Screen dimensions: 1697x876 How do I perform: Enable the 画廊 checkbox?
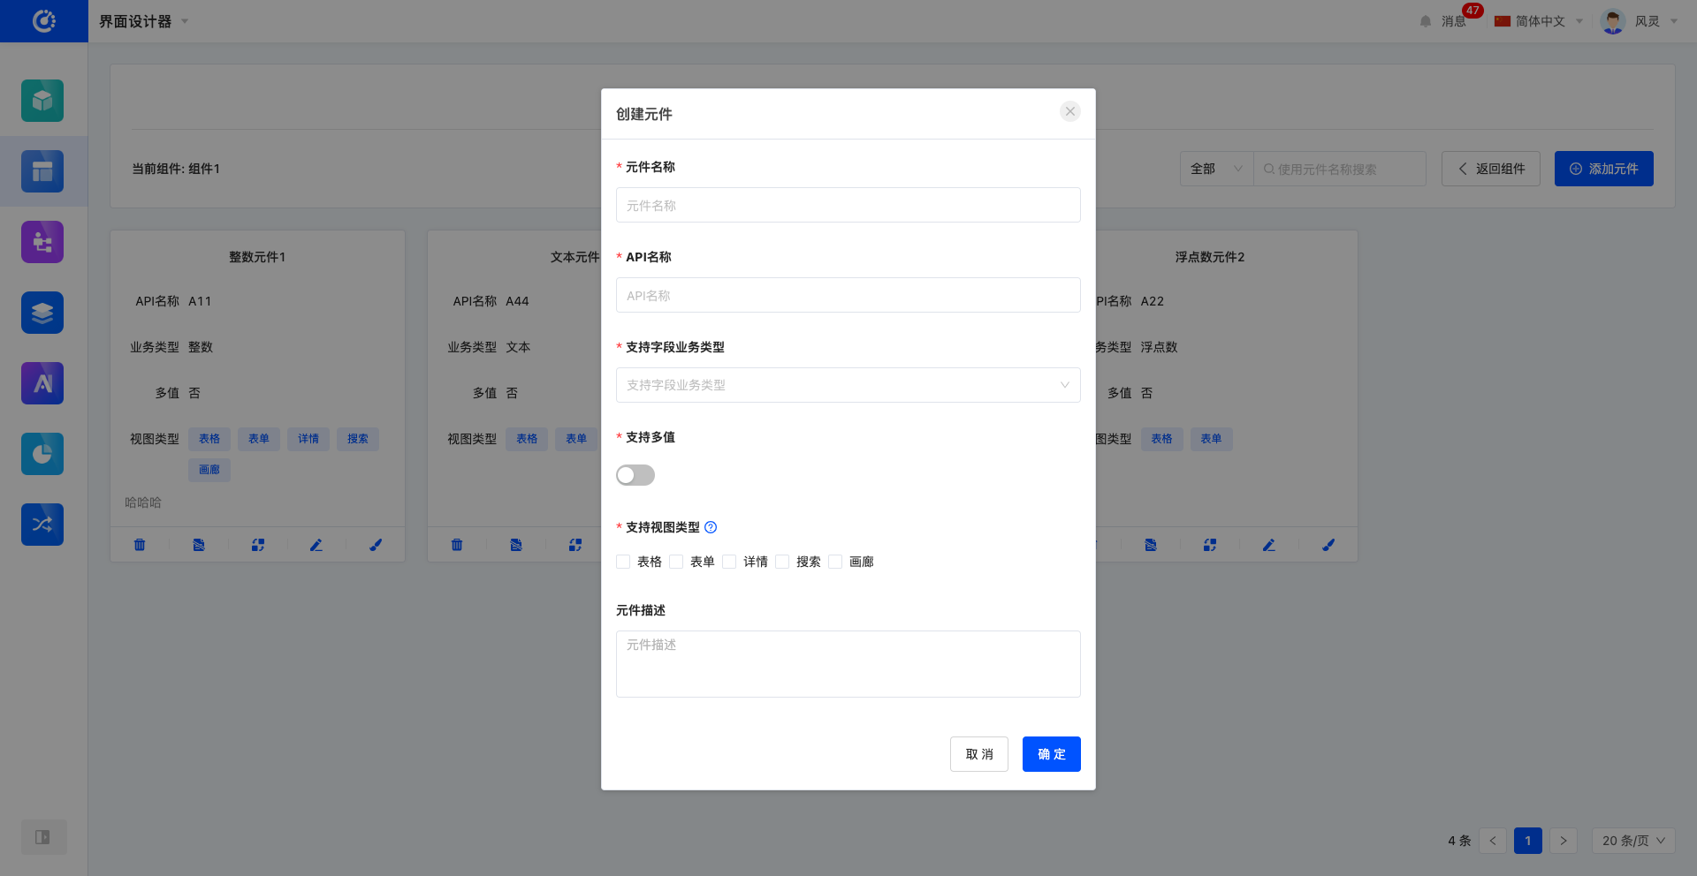click(836, 562)
